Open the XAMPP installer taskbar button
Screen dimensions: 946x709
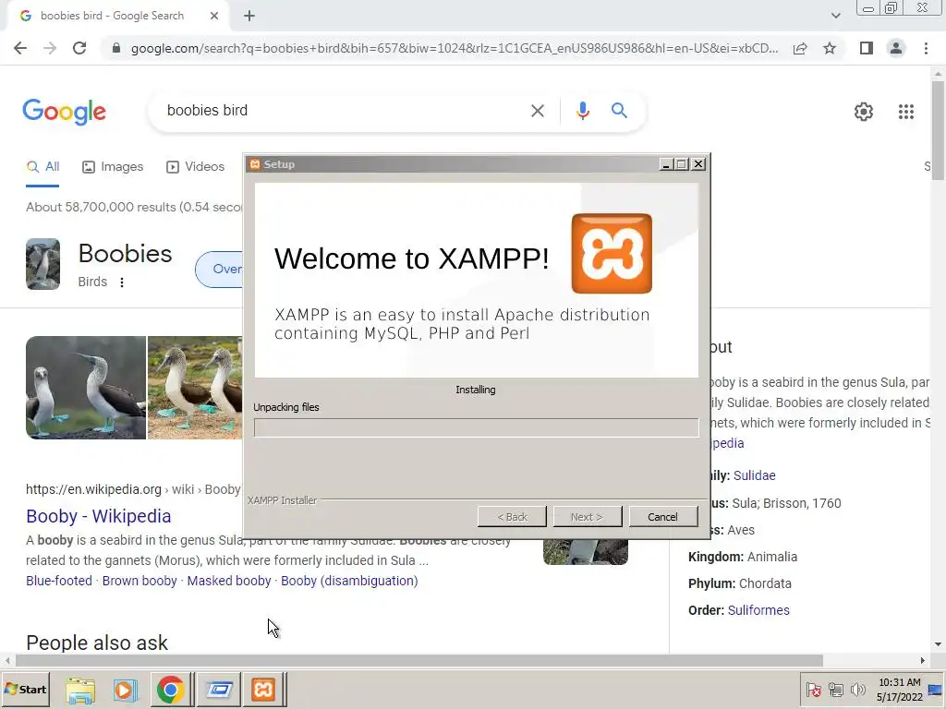[263, 690]
